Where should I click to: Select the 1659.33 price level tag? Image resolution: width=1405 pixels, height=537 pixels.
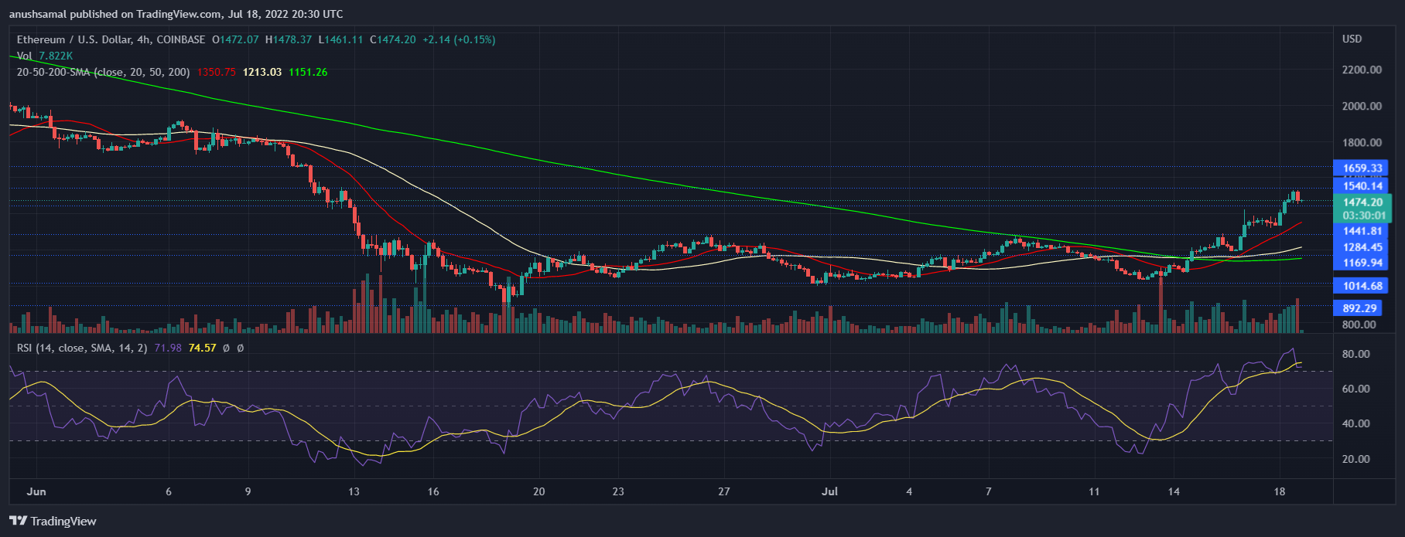point(1362,168)
